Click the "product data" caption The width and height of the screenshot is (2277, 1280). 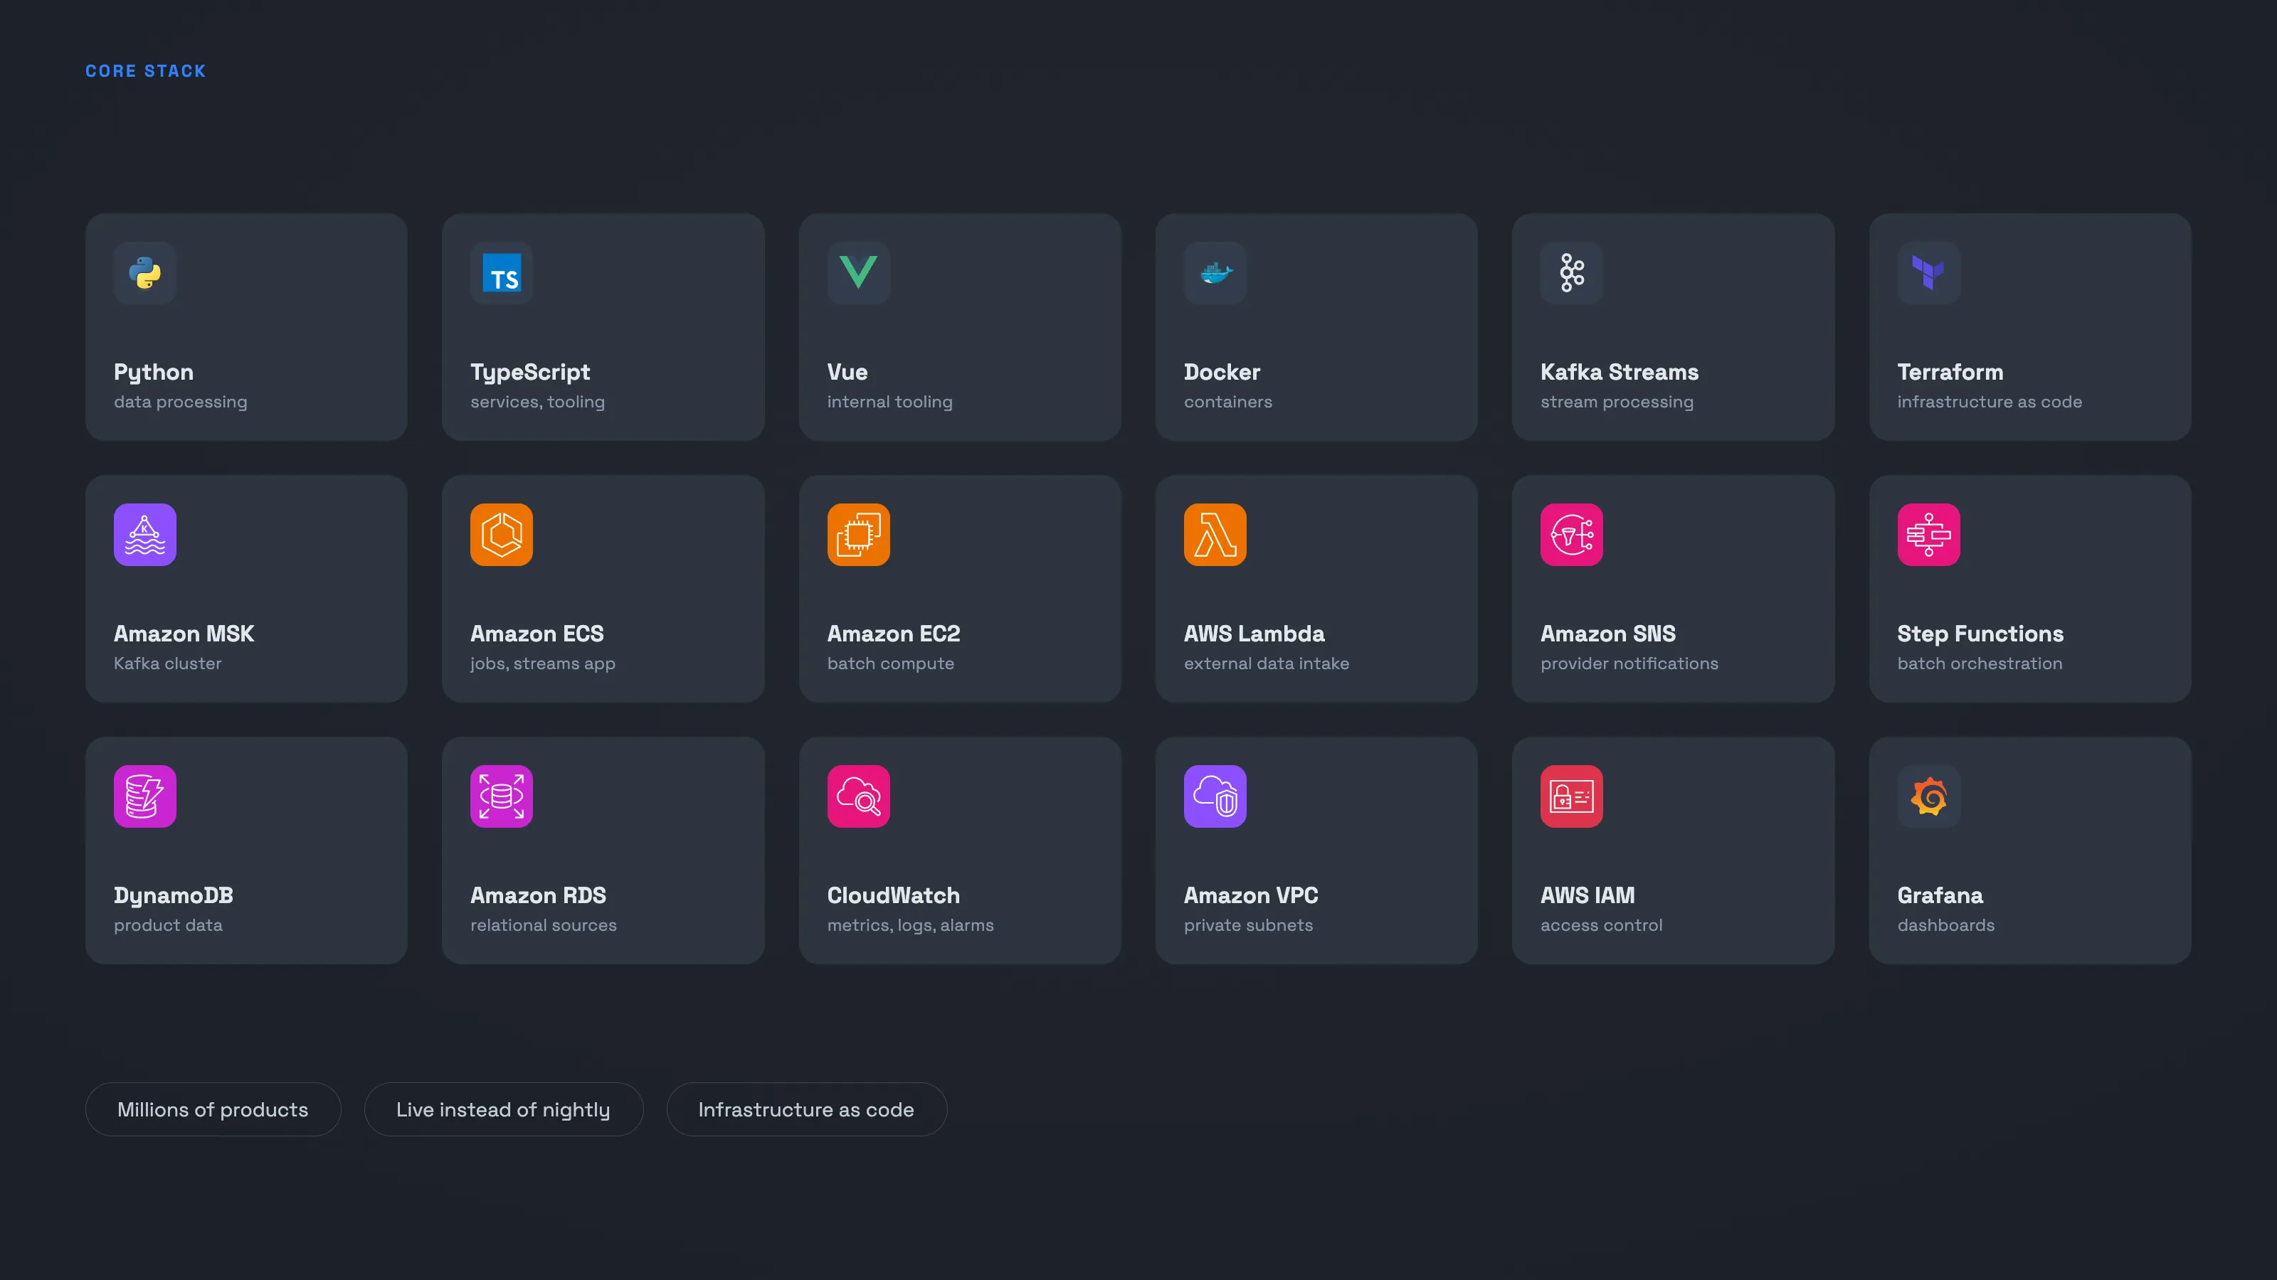tap(168, 925)
